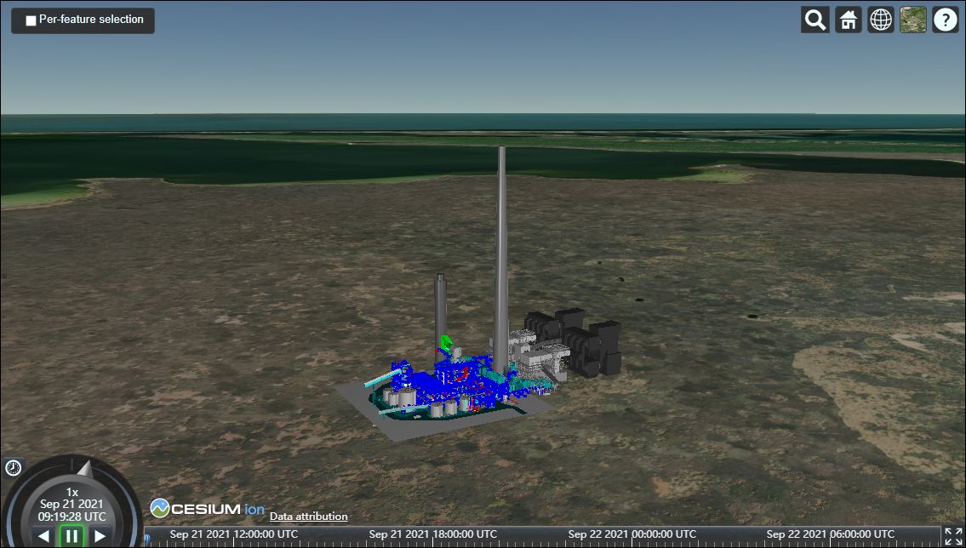Toggle the scene mode globe picker
Screen dimensions: 966x548
coord(880,19)
